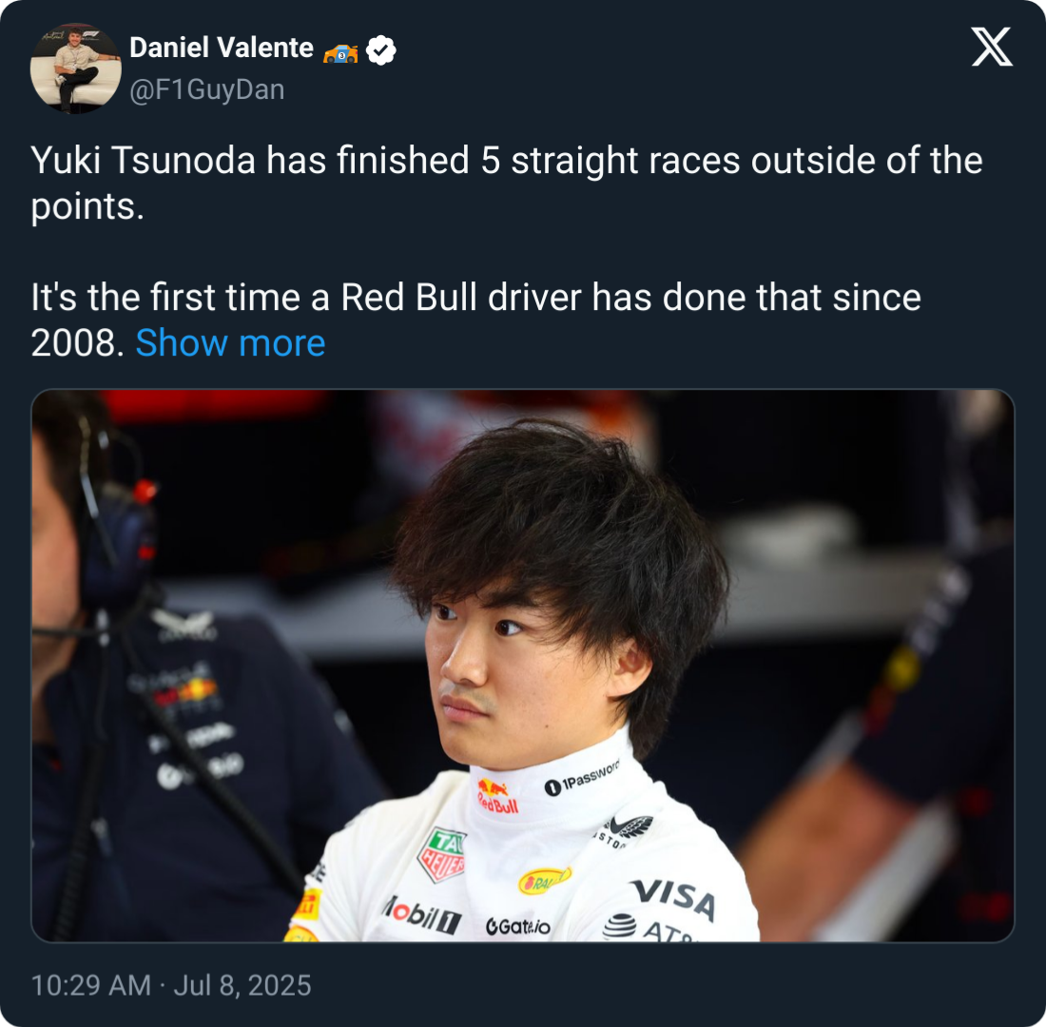Click the X logo in the corner

(991, 47)
